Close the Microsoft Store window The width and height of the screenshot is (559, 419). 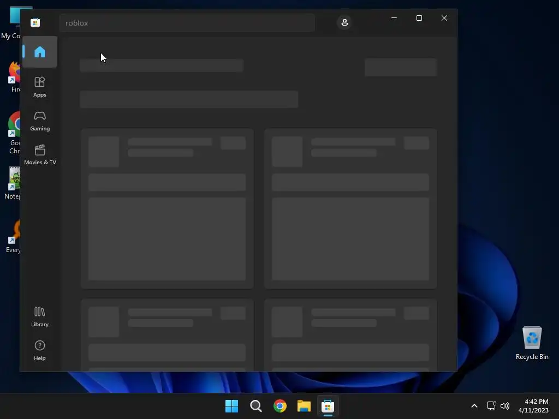click(444, 18)
